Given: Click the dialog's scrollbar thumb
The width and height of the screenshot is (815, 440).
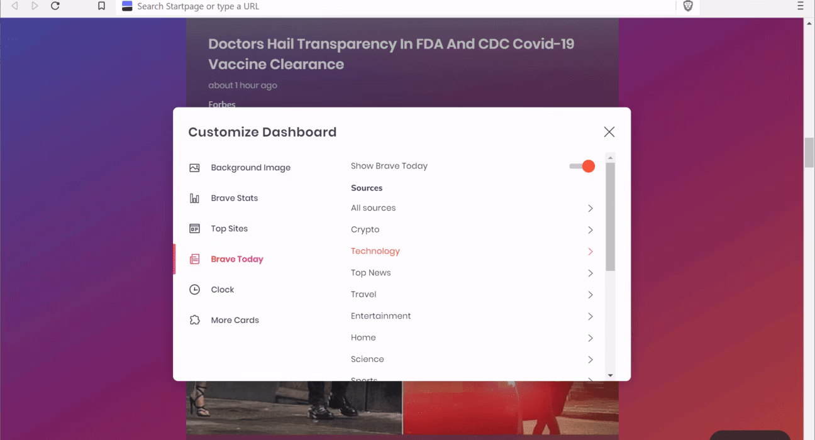Looking at the screenshot, I should [610, 217].
